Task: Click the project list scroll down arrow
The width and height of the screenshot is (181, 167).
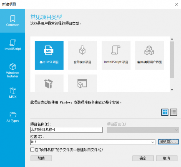Action: 172,90
